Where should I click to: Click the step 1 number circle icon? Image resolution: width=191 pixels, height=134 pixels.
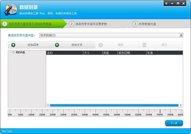(x=5, y=24)
